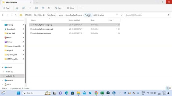The height and width of the screenshot is (96, 172).
Task: Click the Copy icon in toolbar
Action: pyautogui.click(x=23, y=8)
